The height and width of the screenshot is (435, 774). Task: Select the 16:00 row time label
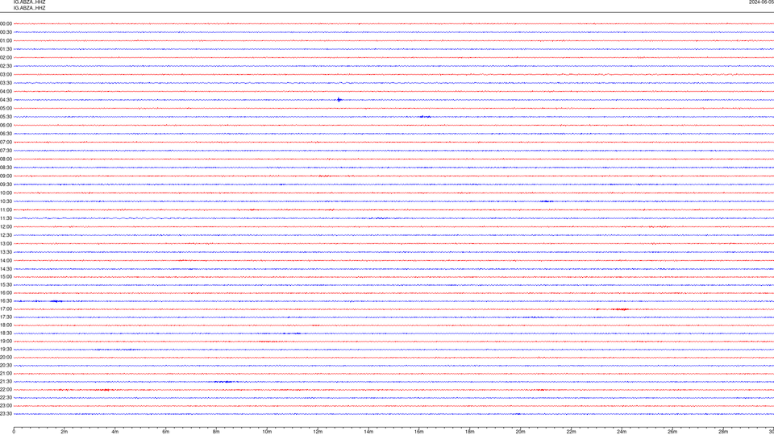(x=6, y=293)
